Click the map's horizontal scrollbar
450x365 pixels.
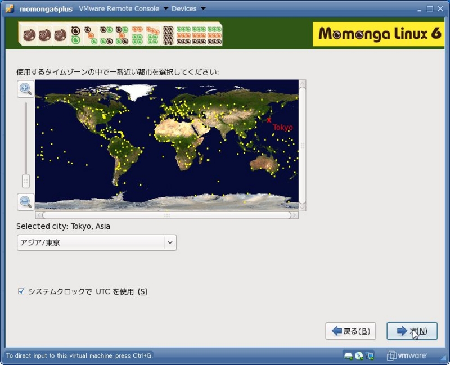coord(166,215)
